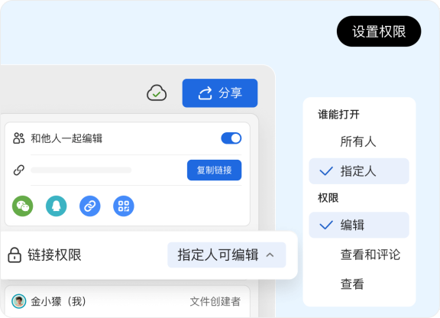
Task: Collapse the dropdown with the chevron arrow
Action: [270, 255]
